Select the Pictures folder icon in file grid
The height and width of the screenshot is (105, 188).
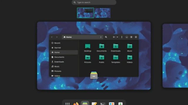point(88,57)
